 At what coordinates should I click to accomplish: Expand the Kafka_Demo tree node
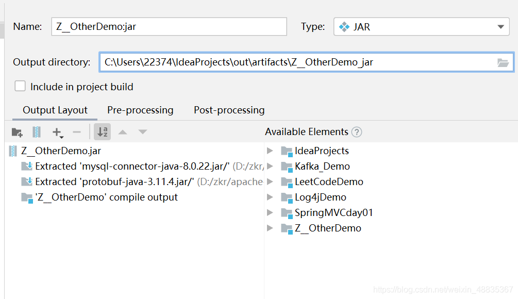(x=270, y=166)
